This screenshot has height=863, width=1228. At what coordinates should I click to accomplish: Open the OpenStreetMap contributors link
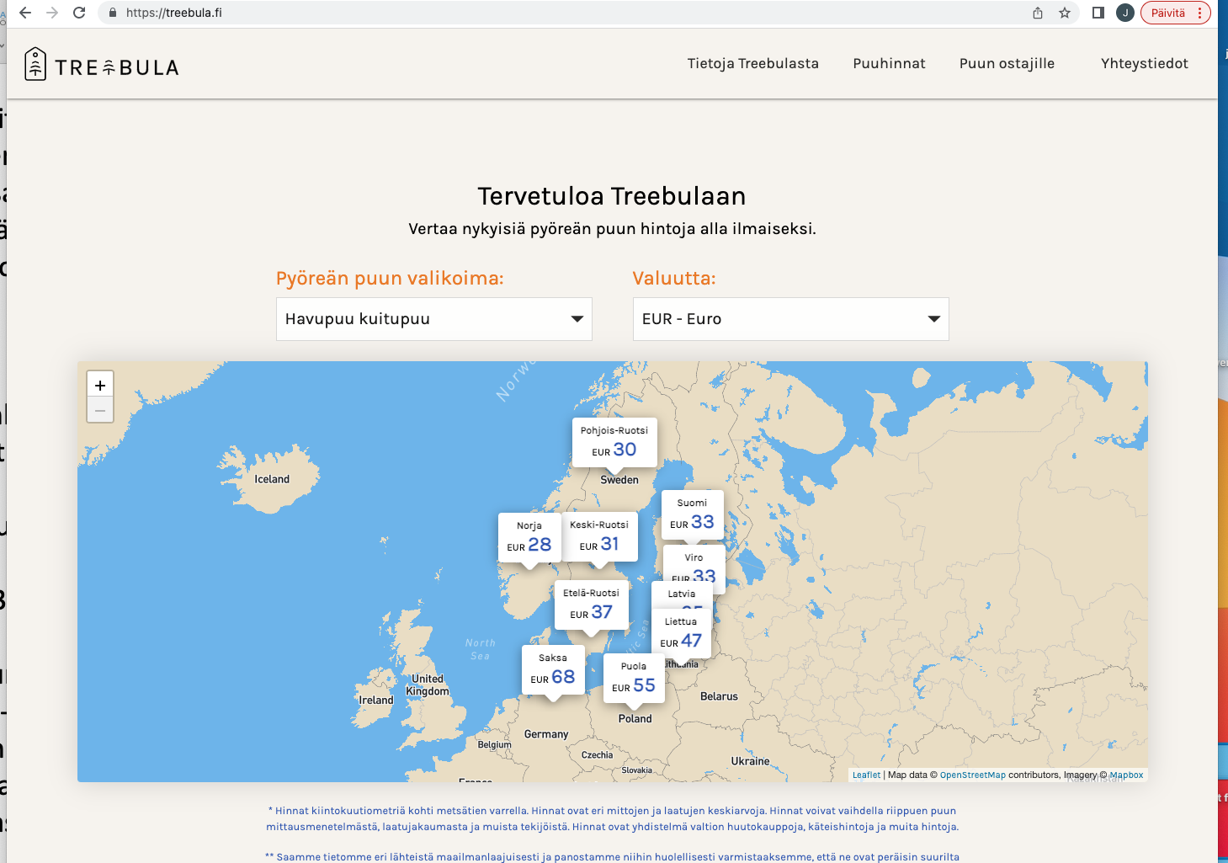coord(972,775)
